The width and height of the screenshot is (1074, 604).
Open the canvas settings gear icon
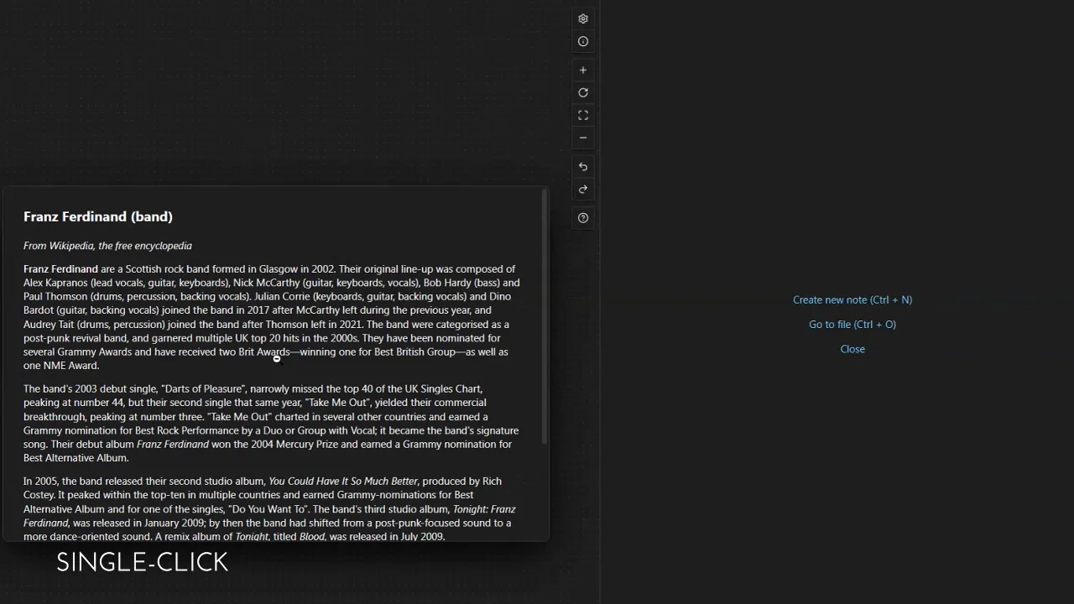(x=583, y=18)
